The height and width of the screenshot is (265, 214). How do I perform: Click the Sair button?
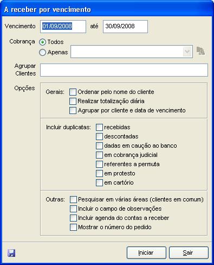tap(189, 253)
